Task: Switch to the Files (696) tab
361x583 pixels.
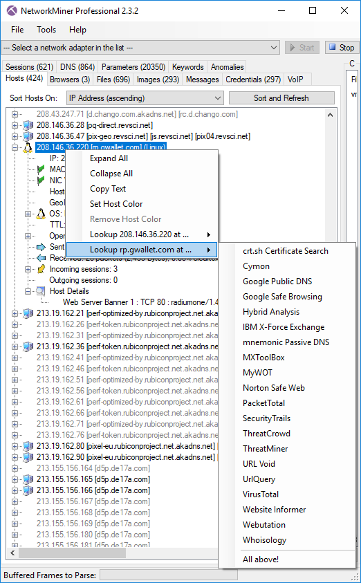Action: [113, 80]
